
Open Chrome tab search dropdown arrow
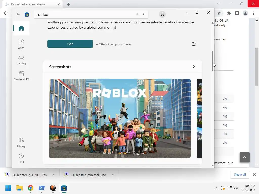point(218,4)
